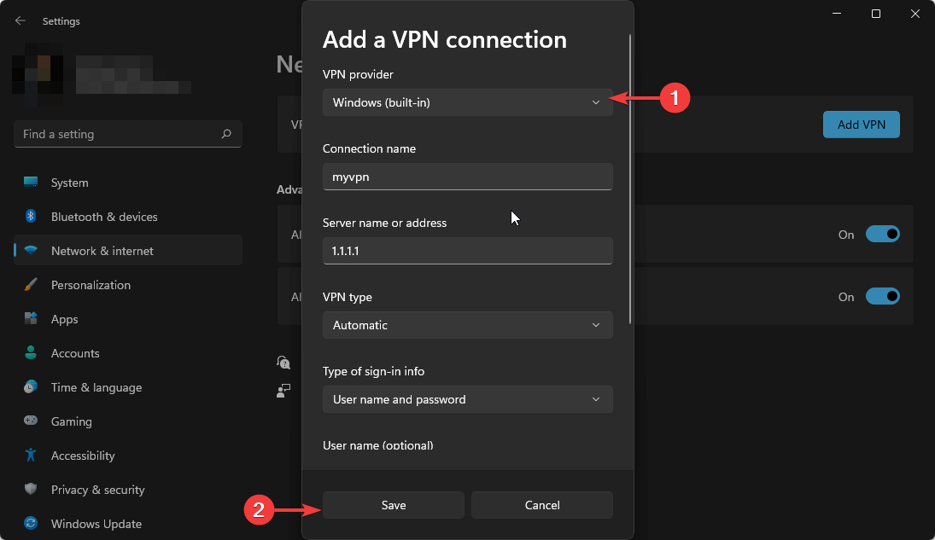The width and height of the screenshot is (935, 540).
Task: Toggle the upper On switch
Action: [883, 234]
